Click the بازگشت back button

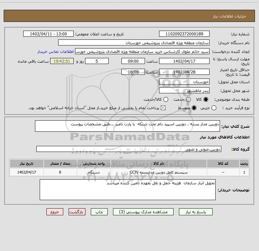(x=77, y=212)
